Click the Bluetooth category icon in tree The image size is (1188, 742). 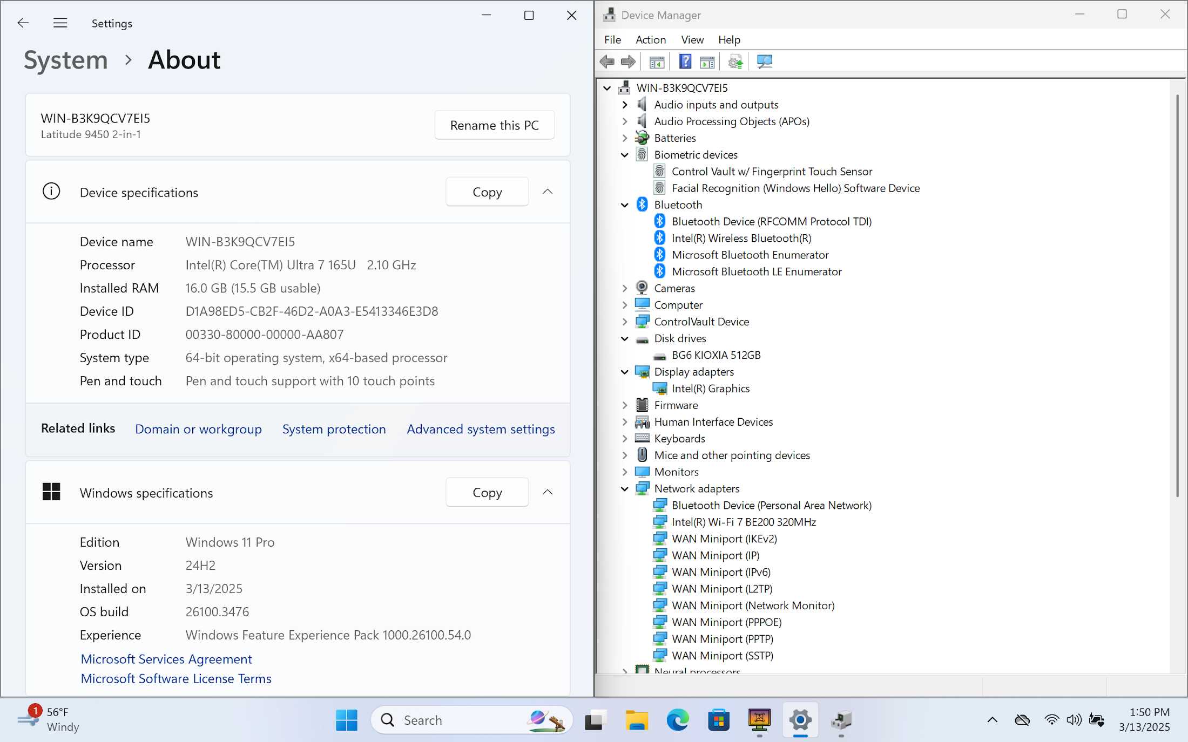pos(642,205)
